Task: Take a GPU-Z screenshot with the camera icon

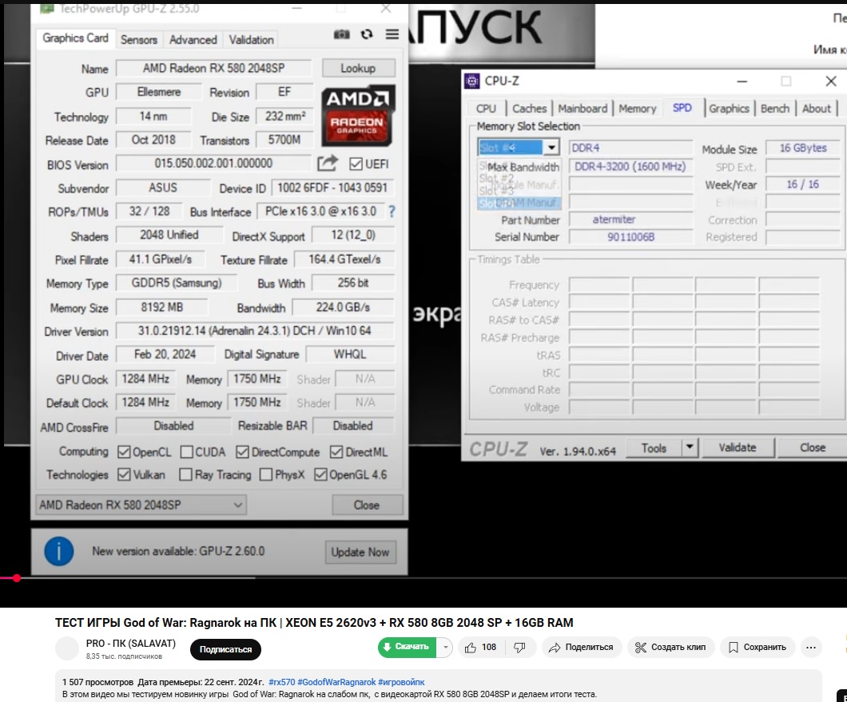Action: pos(341,34)
